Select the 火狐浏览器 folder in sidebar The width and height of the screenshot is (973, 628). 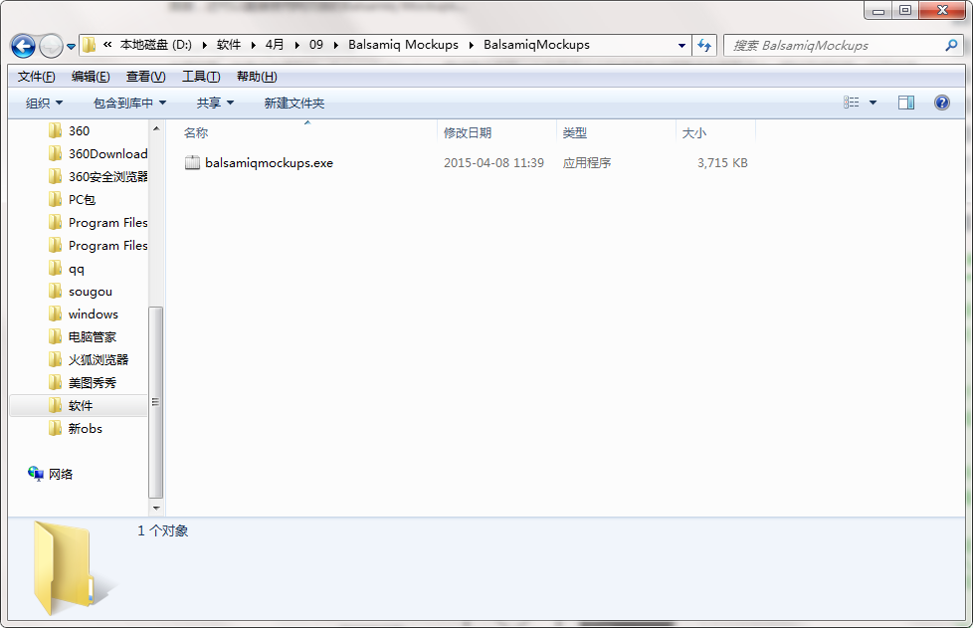point(98,360)
